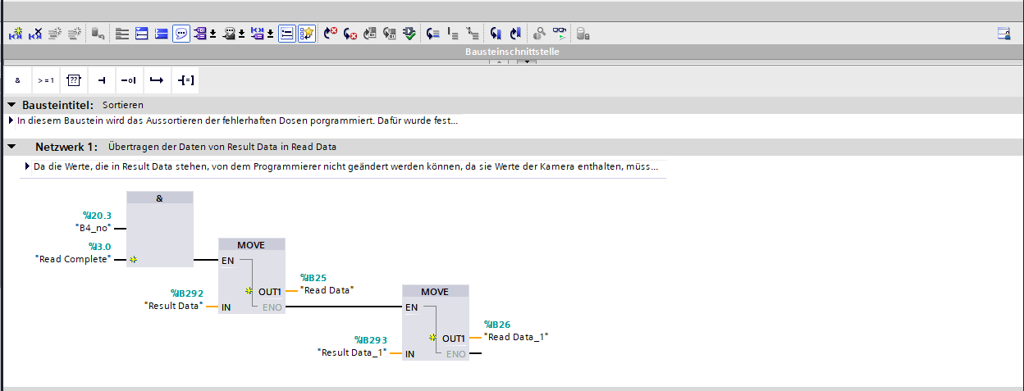The image size is (1024, 391).
Task: Click the Insert network toolbar icon
Action: point(16,34)
